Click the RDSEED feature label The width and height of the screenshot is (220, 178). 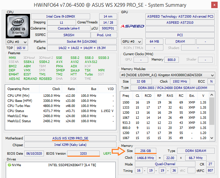[x=46, y=79]
